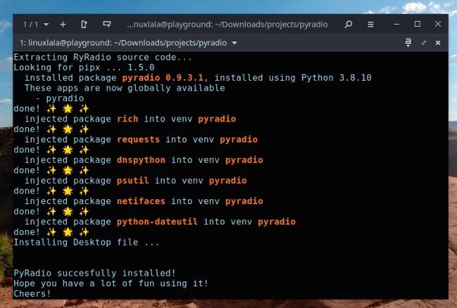Image resolution: width=457 pixels, height=308 pixels.
Task: Click the add terminal split icon
Action: point(107,24)
